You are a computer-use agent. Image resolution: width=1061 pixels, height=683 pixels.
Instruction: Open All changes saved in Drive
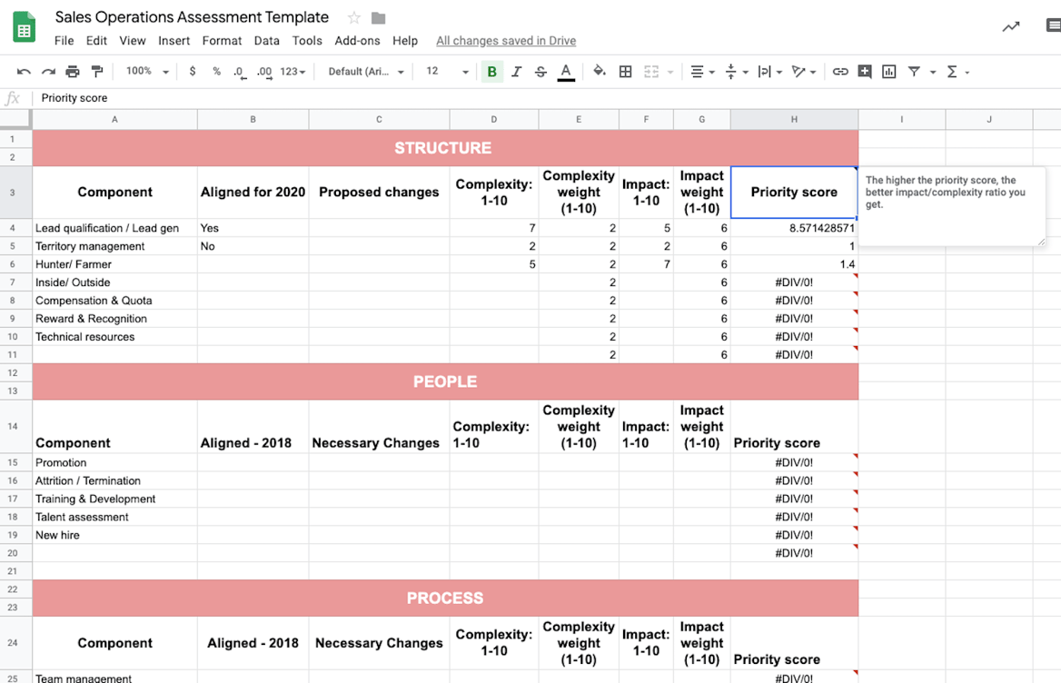click(505, 41)
